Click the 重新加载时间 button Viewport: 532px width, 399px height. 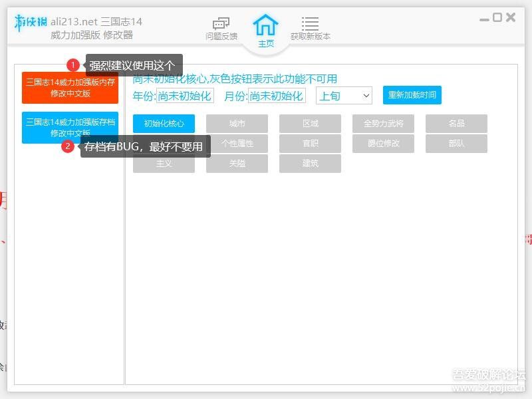click(x=412, y=95)
